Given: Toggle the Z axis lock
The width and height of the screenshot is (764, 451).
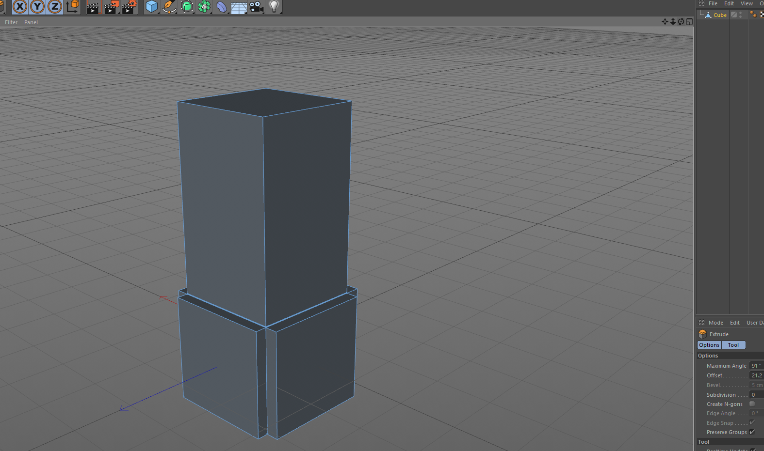Looking at the screenshot, I should point(55,7).
